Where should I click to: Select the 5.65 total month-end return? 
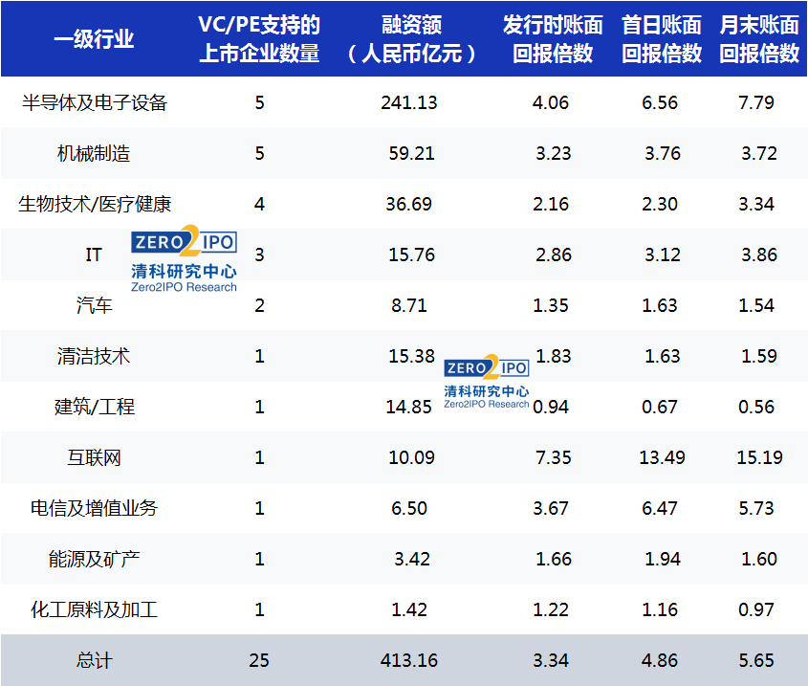pos(756,660)
